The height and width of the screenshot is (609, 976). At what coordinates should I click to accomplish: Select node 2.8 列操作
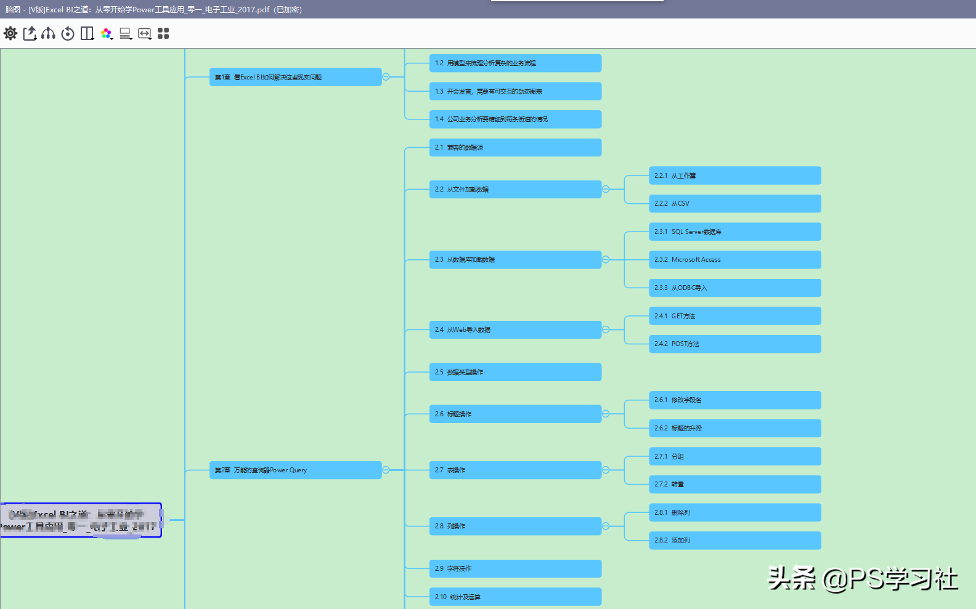[x=516, y=526]
